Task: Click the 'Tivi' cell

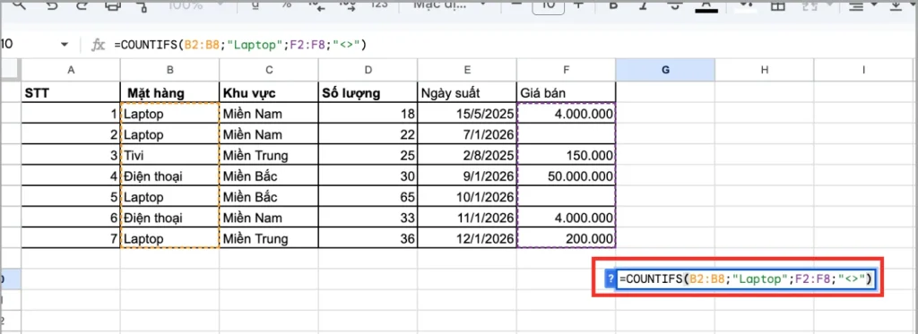Action: 169,156
